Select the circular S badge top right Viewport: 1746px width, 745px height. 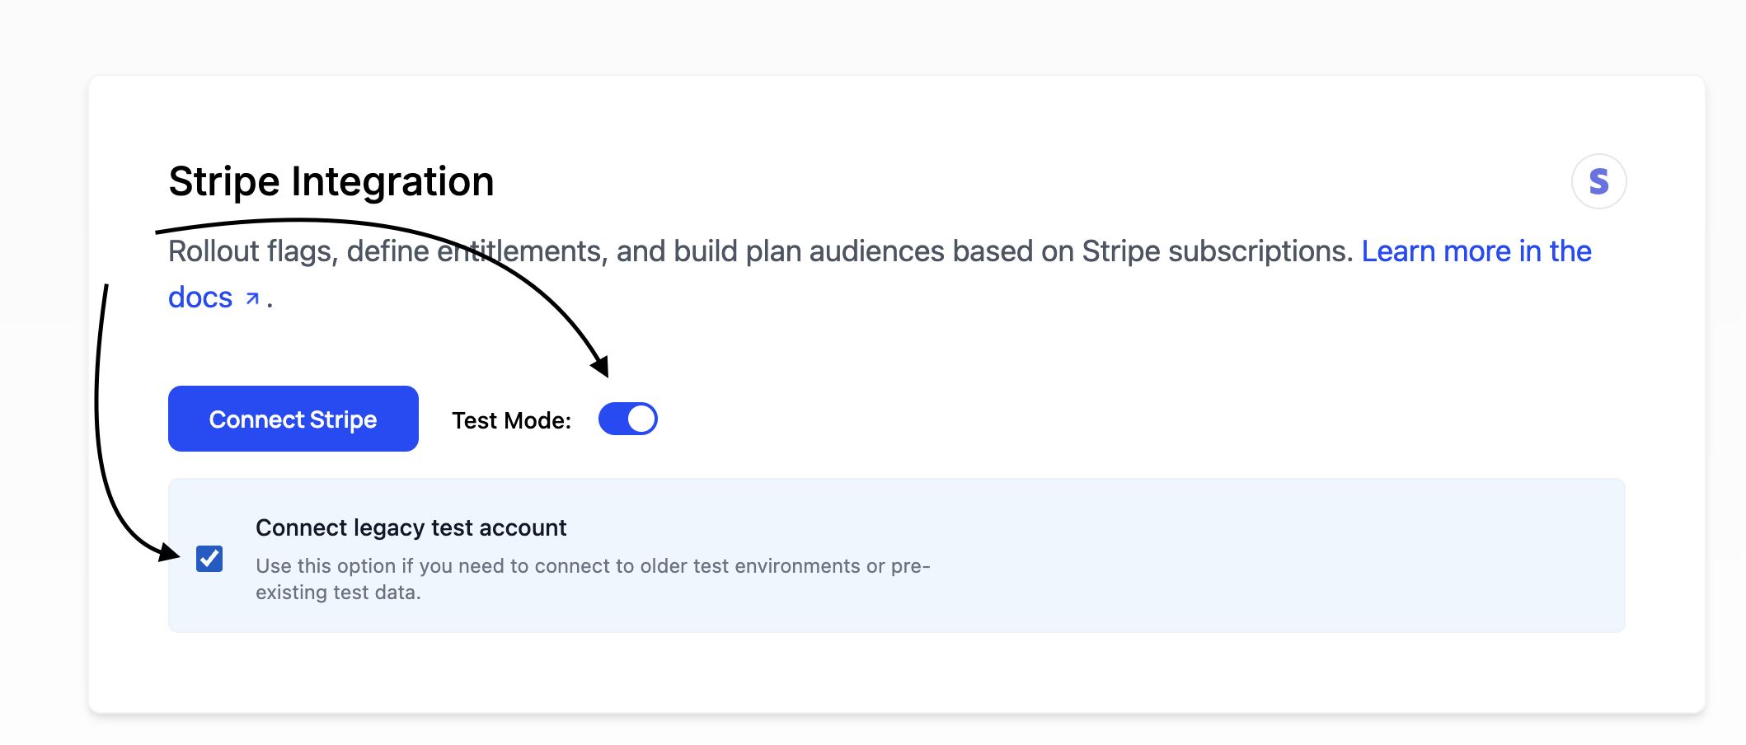pos(1598,181)
